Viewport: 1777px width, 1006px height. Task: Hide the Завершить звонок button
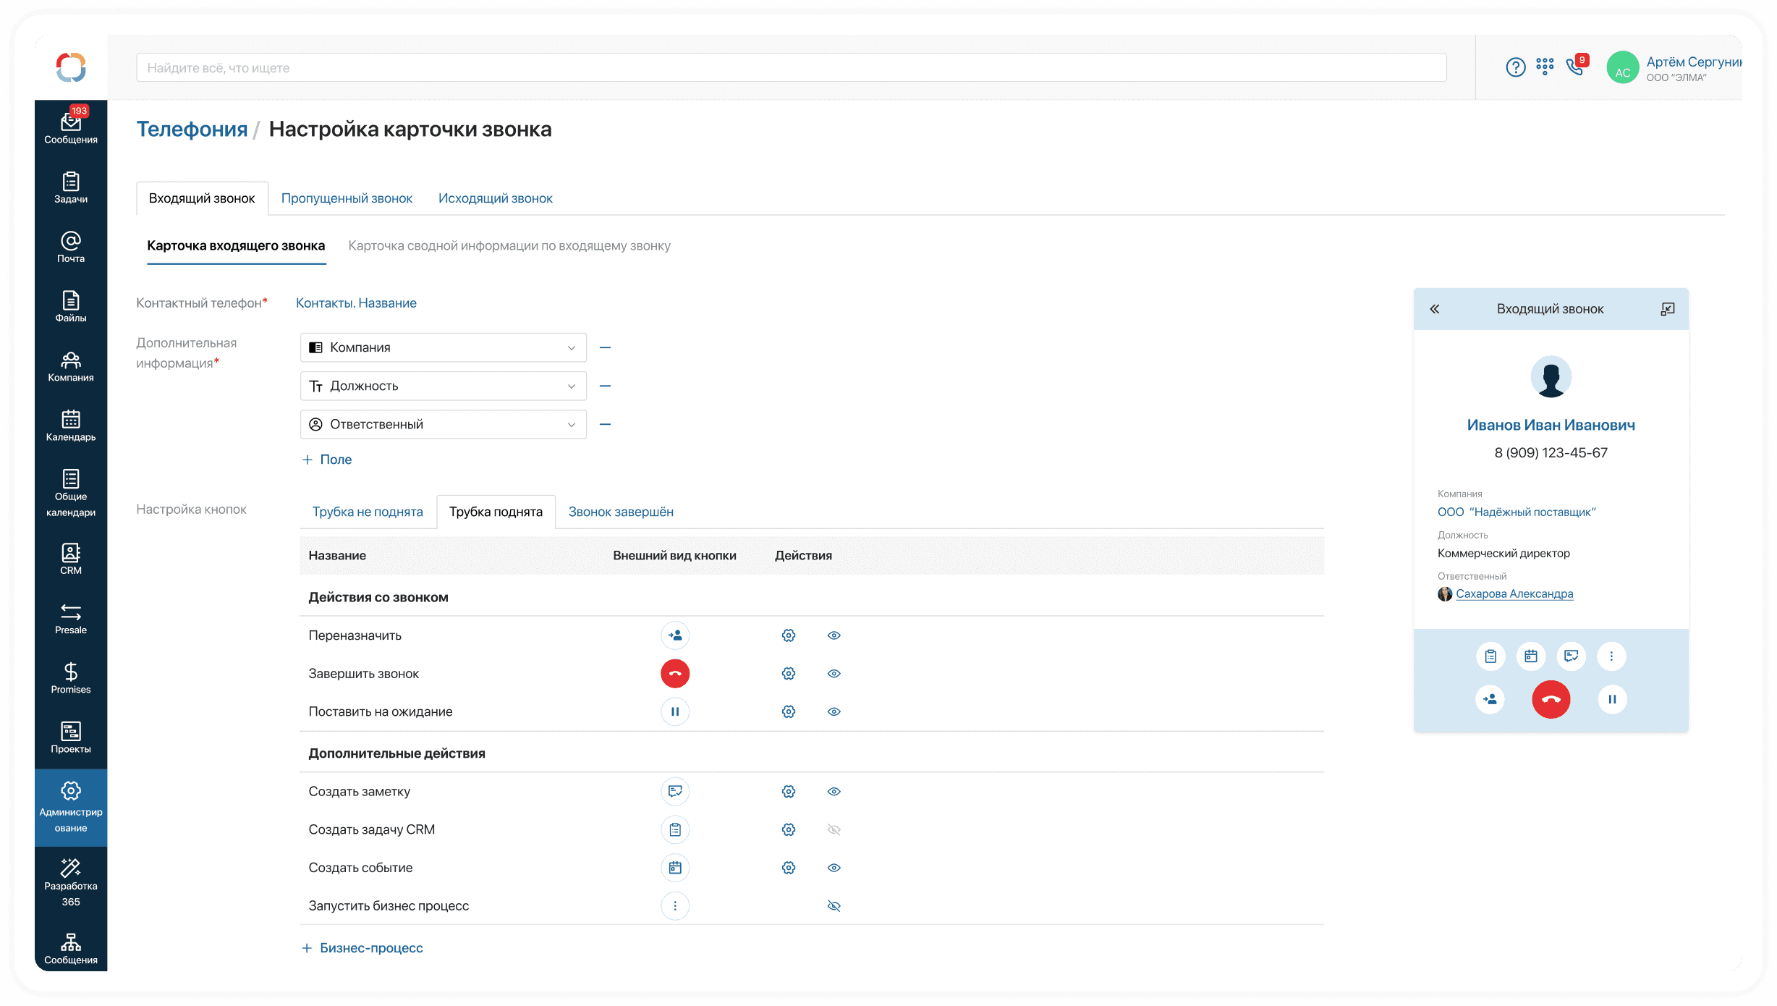(834, 674)
